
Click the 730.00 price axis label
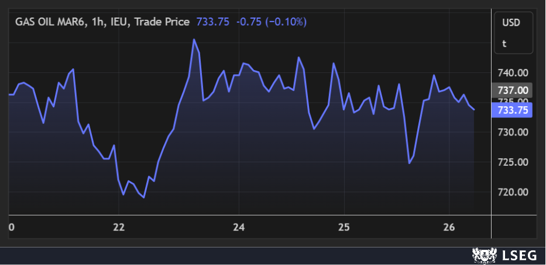(x=513, y=132)
